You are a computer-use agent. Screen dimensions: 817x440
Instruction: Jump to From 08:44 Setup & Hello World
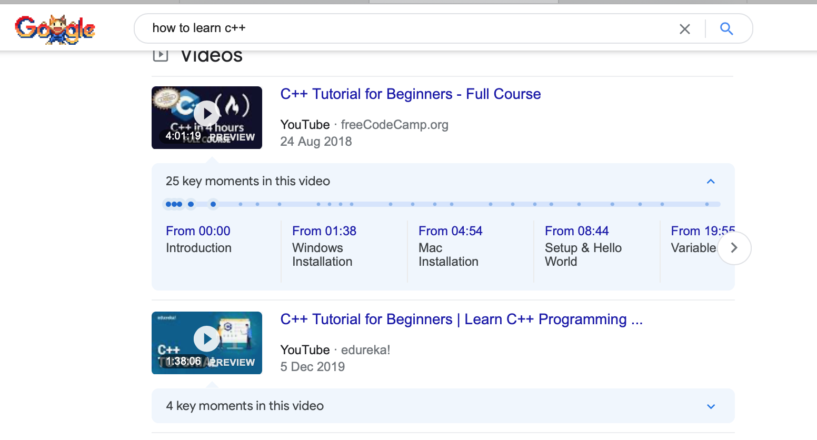coord(583,246)
